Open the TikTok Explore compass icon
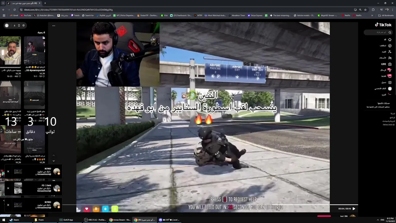This screenshot has height=223, width=396. click(x=390, y=46)
